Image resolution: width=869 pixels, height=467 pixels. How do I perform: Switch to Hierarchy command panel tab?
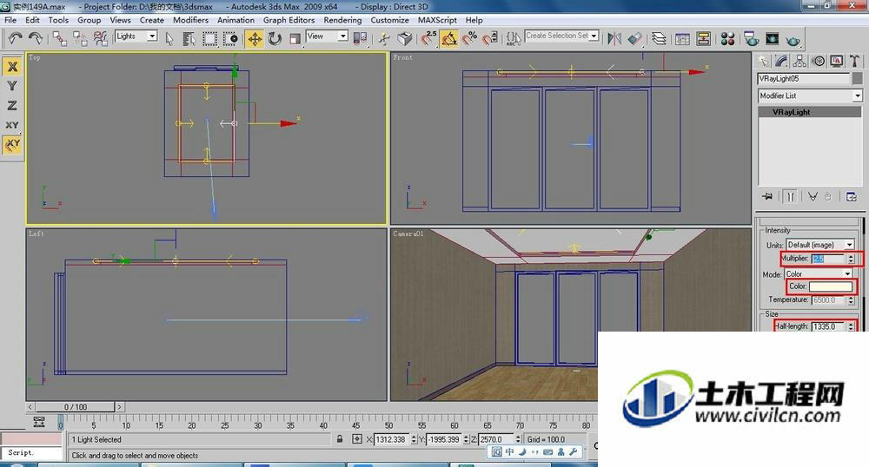[x=799, y=61]
